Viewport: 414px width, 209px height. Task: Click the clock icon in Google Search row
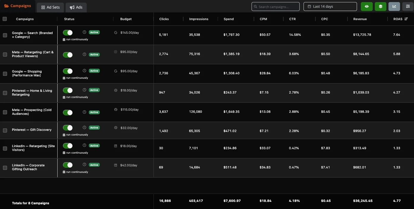point(84,32)
